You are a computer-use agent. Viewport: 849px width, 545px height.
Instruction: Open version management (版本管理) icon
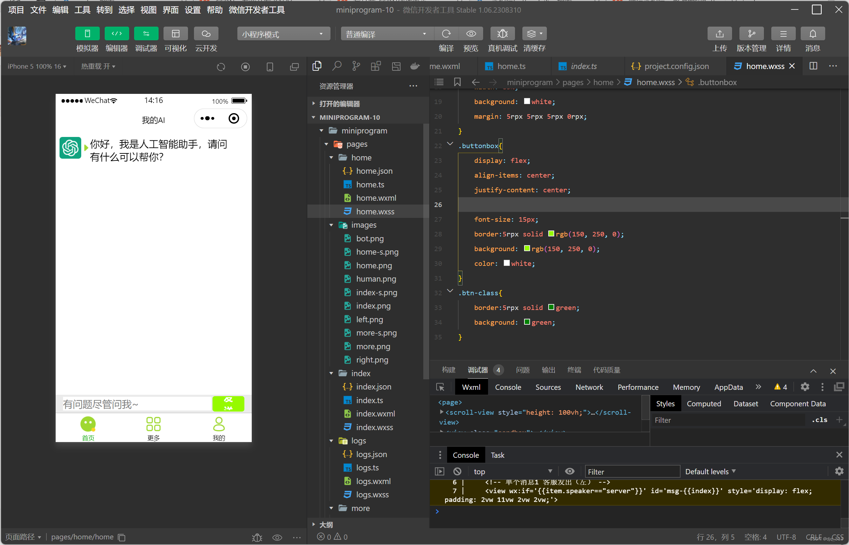point(751,34)
